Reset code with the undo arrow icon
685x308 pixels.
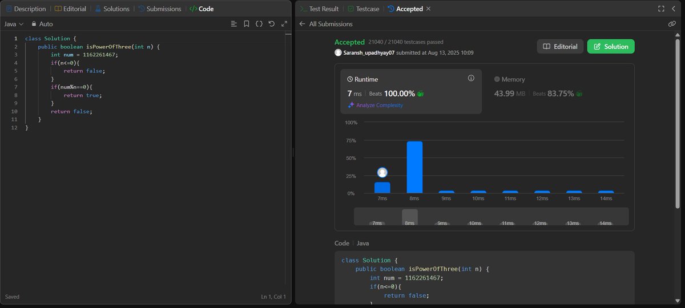click(271, 24)
